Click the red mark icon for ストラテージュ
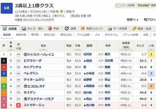Image resolution: width=156 pixels, height=109 pixels. coord(18,105)
